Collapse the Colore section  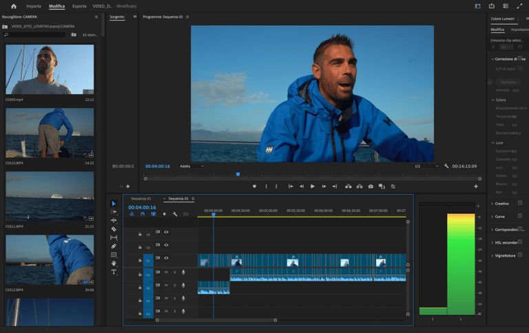pyautogui.click(x=492, y=100)
